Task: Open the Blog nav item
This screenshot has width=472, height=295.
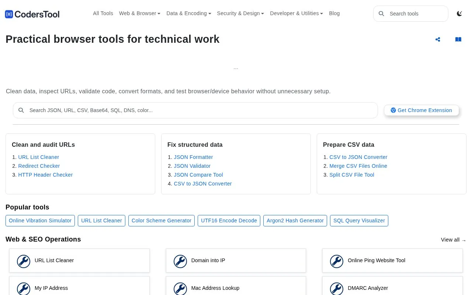Action: [334, 13]
